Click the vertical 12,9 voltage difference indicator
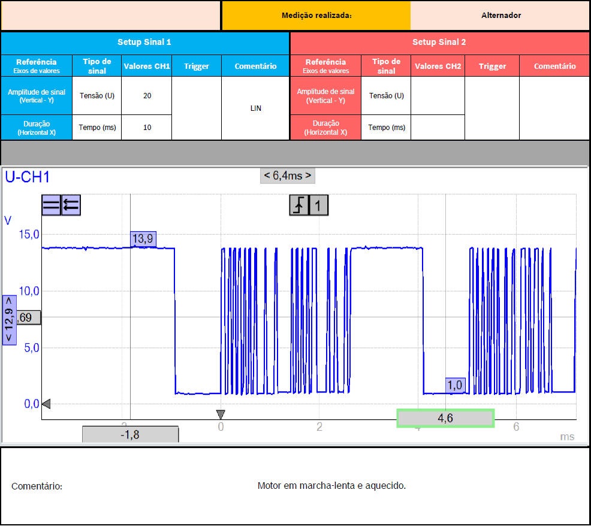Image resolution: width=591 pixels, height=526 pixels. tap(10, 320)
